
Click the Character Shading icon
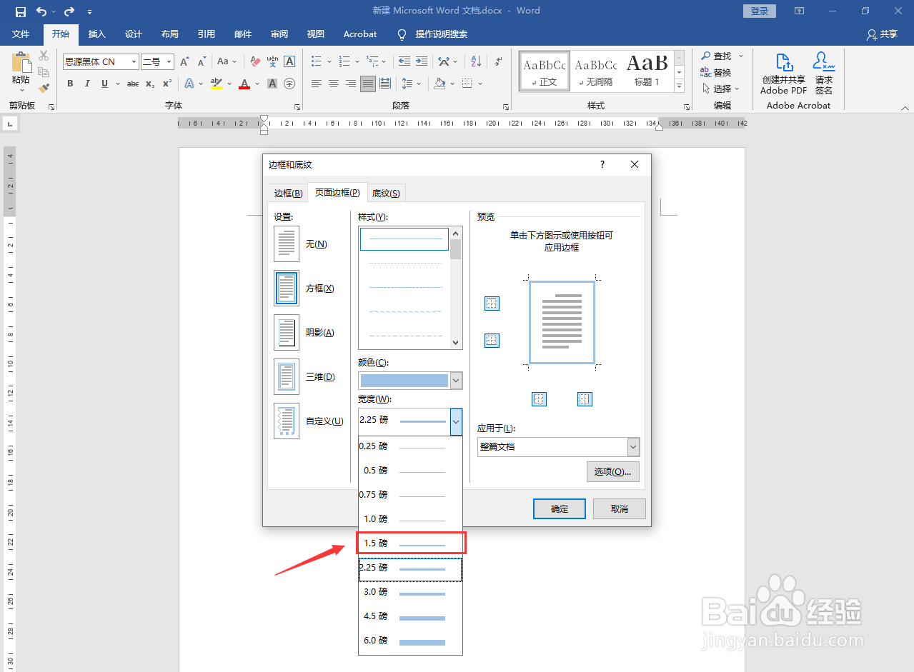(x=272, y=84)
